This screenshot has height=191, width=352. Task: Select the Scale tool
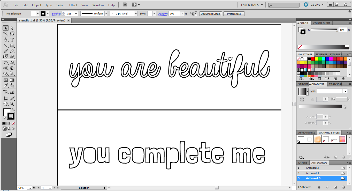(12, 63)
